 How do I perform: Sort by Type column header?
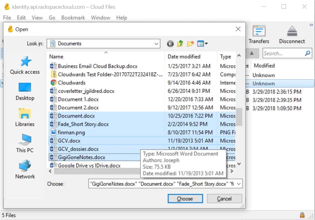226,57
